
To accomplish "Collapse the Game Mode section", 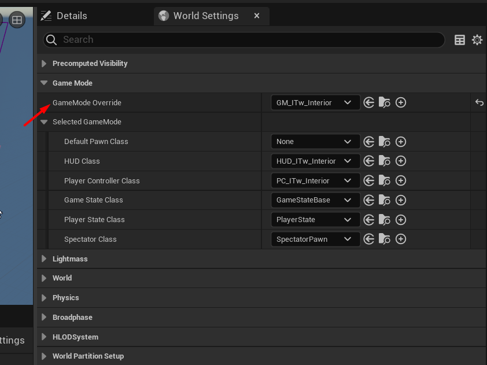I will (x=44, y=83).
